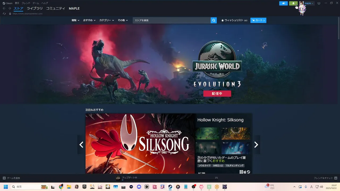
Task: View the top-right Silksong screenshot thumbnail
Action: coord(236,133)
